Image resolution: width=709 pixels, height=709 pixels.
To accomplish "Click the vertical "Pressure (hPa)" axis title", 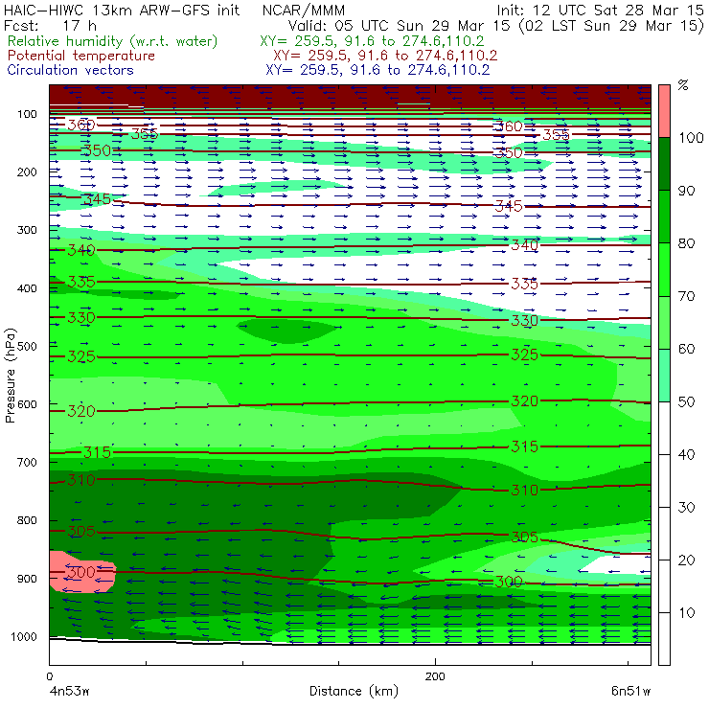I will (x=10, y=376).
